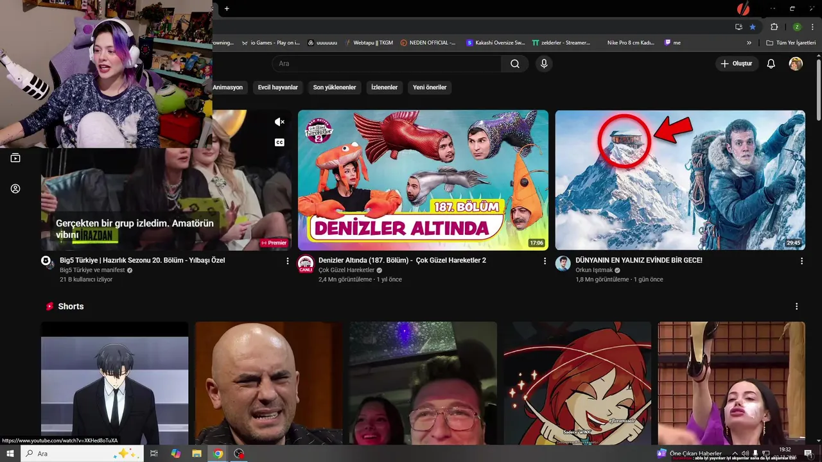Open the video title Big5 Türkiye | Hazırlık Sezonu
This screenshot has width=822, height=462.
coord(142,261)
